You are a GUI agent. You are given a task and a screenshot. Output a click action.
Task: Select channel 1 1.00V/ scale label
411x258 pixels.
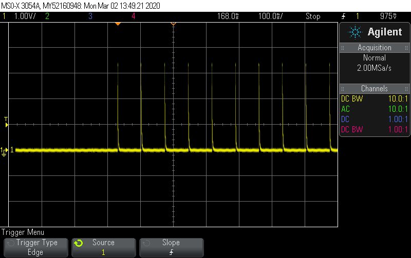25,16
